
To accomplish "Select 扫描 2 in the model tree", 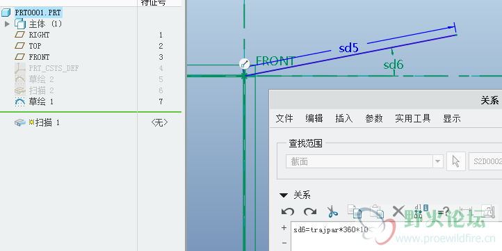I will (x=41, y=90).
